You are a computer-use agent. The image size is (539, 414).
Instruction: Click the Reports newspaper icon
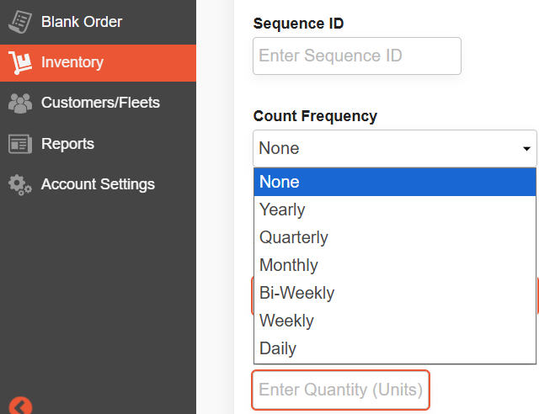tap(20, 144)
